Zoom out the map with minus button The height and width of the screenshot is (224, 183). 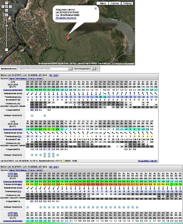click(7, 50)
